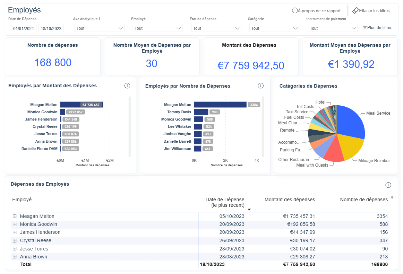Expand the Monica Goodwin table row

coord(15,224)
